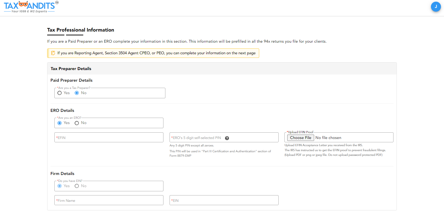Click the TaxBandits logo

pos(31,7)
